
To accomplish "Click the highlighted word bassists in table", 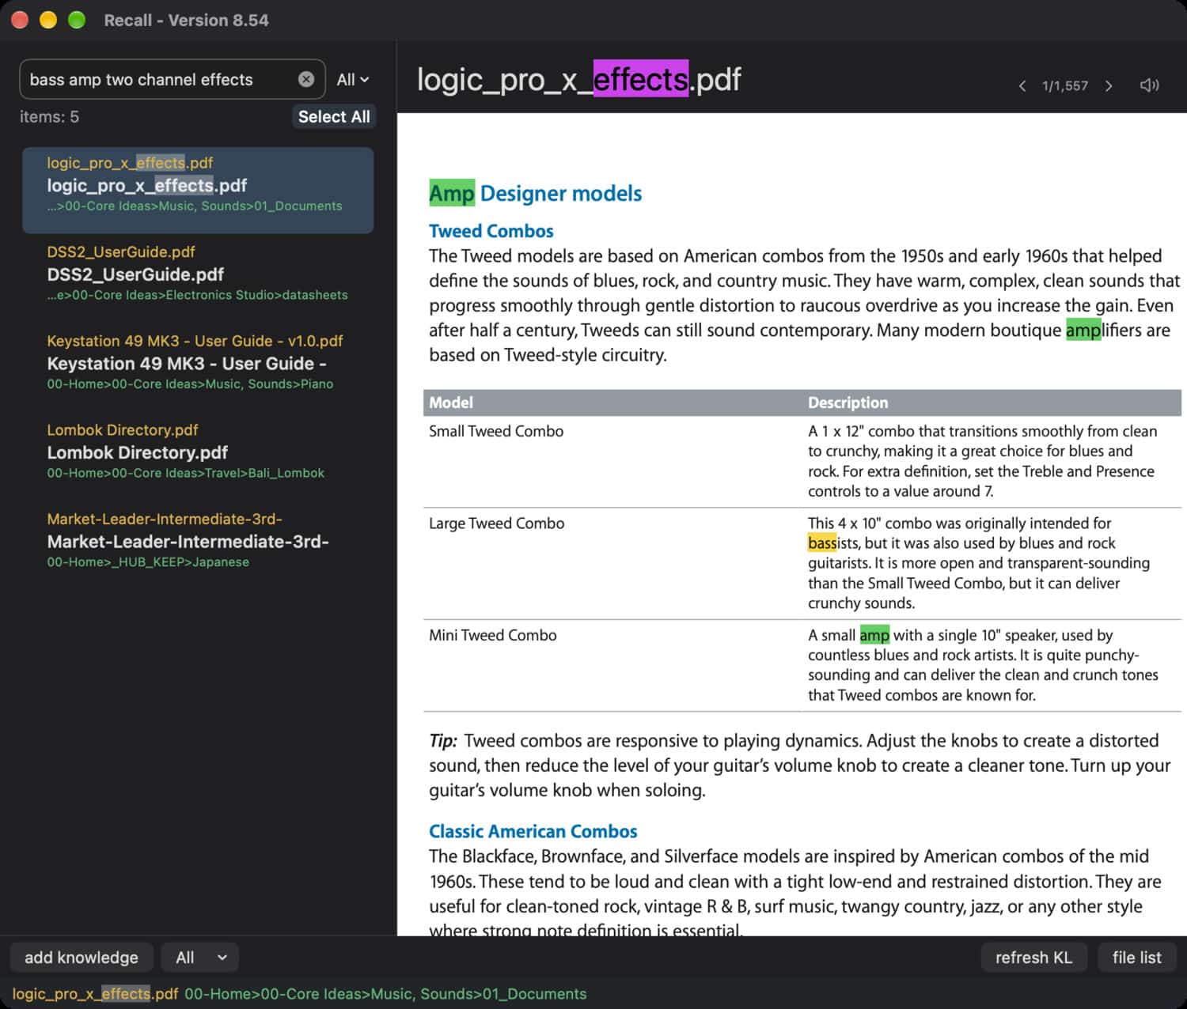I will click(832, 543).
